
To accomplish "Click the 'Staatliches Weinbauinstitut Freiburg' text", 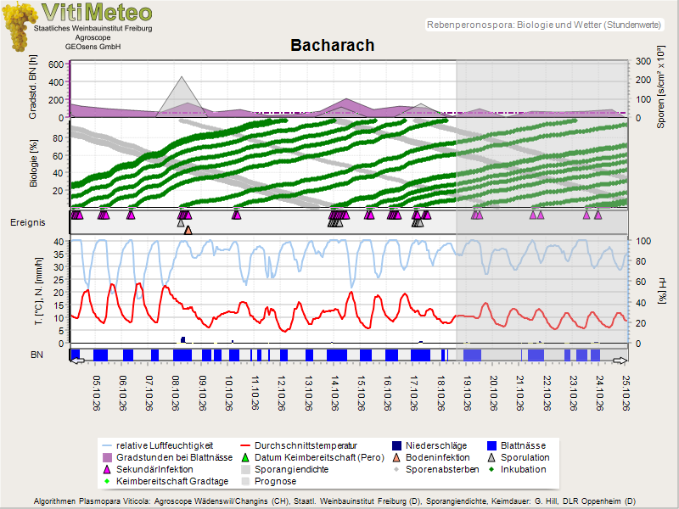I will pyautogui.click(x=93, y=28).
